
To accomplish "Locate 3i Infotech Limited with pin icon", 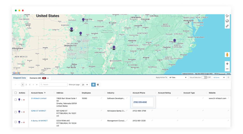I will point(19,100).
